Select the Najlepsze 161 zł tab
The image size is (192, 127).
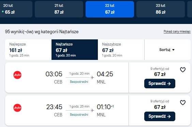tap(28, 50)
